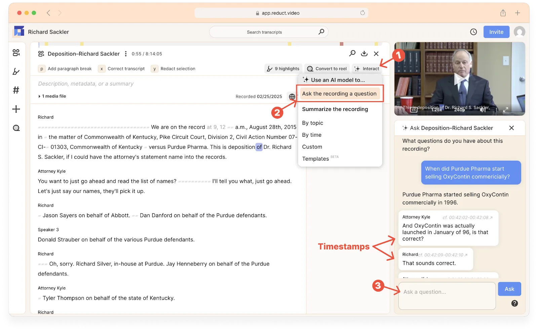Change the 240p video quality
This screenshot has width=538, height=331.
click(x=460, y=110)
